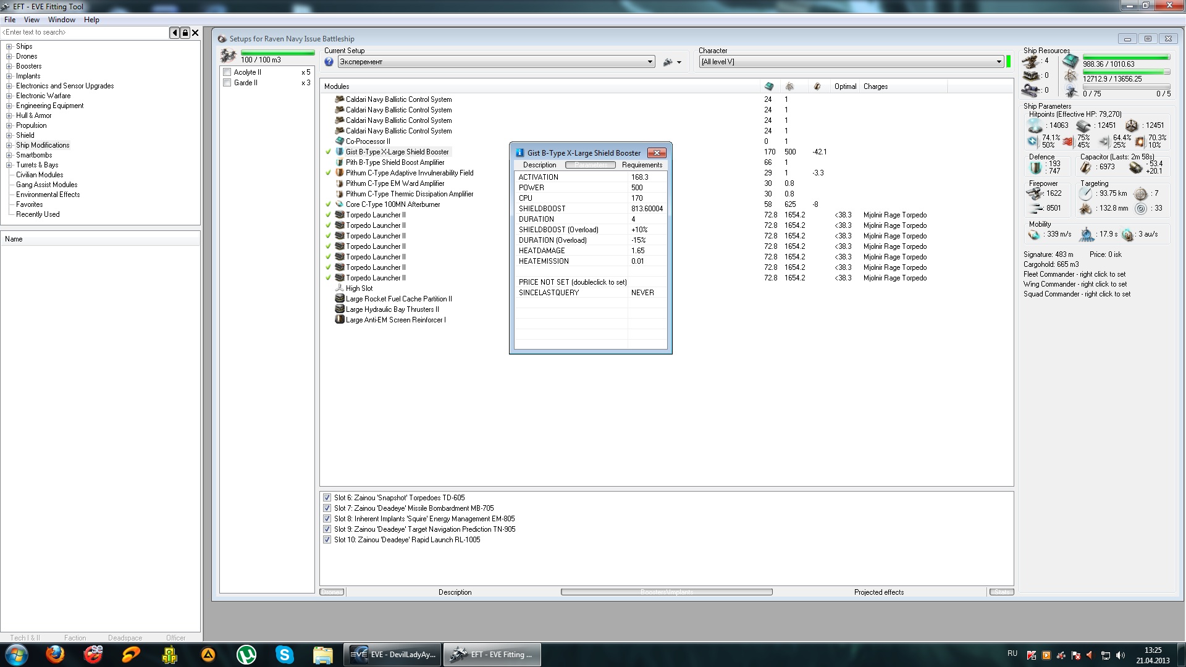Screen dimensions: 1186x667
Task: Click the powergrid column header icon
Action: pos(789,86)
